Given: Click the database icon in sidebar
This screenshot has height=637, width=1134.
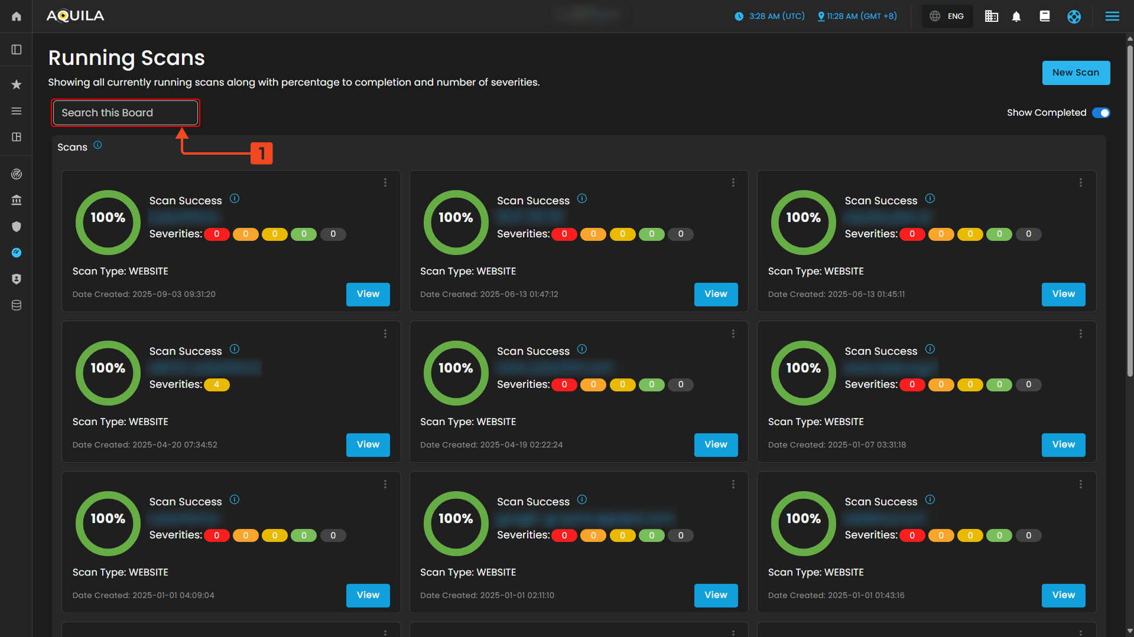Looking at the screenshot, I should (x=17, y=305).
